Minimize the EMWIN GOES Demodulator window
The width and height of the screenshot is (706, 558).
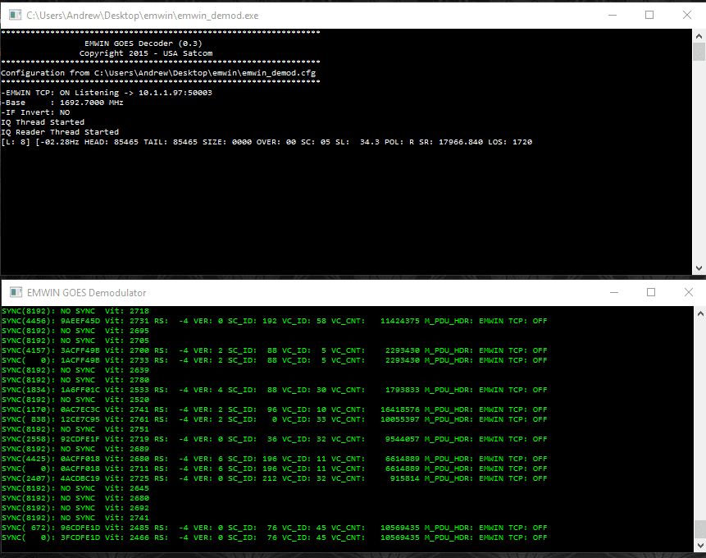point(613,292)
